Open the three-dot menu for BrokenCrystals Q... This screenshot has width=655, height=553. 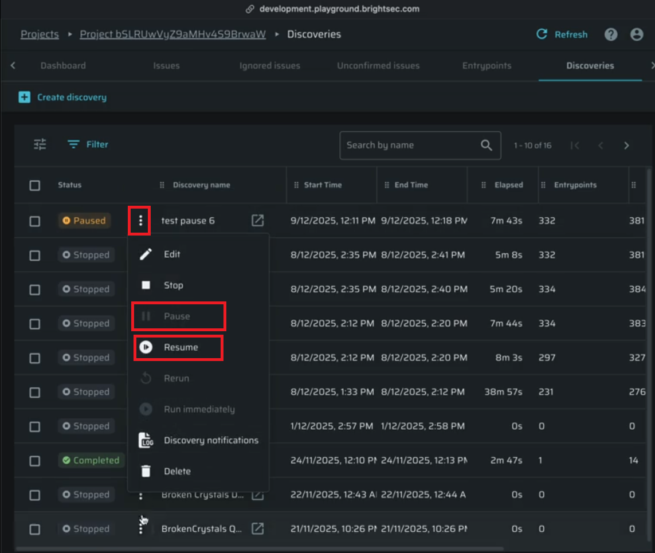[141, 528]
